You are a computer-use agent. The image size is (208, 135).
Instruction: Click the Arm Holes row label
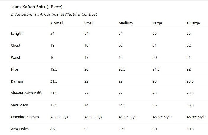pyautogui.click(x=20, y=129)
